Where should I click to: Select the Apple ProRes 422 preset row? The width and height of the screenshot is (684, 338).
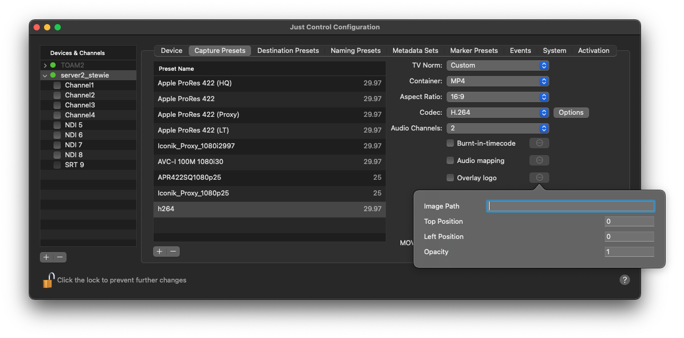pyautogui.click(x=269, y=99)
